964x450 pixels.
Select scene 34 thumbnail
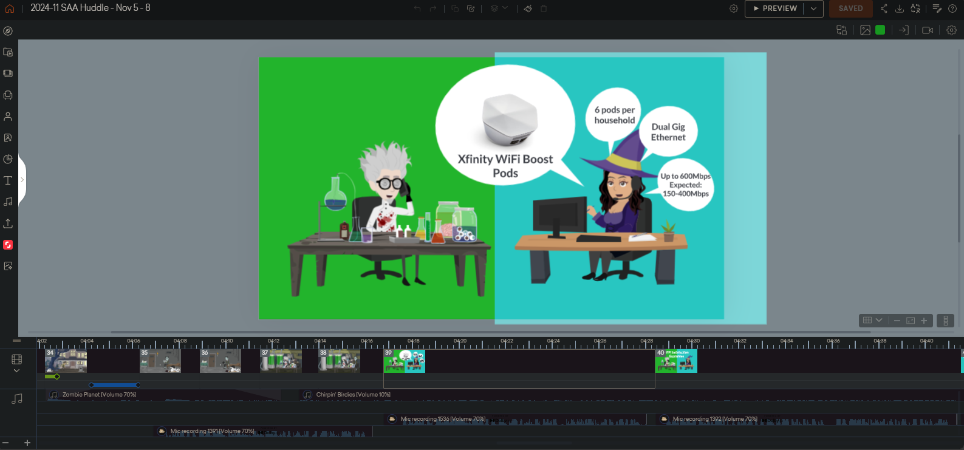[66, 361]
